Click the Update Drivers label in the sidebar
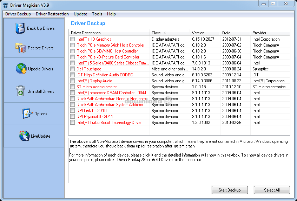 coord(40,69)
